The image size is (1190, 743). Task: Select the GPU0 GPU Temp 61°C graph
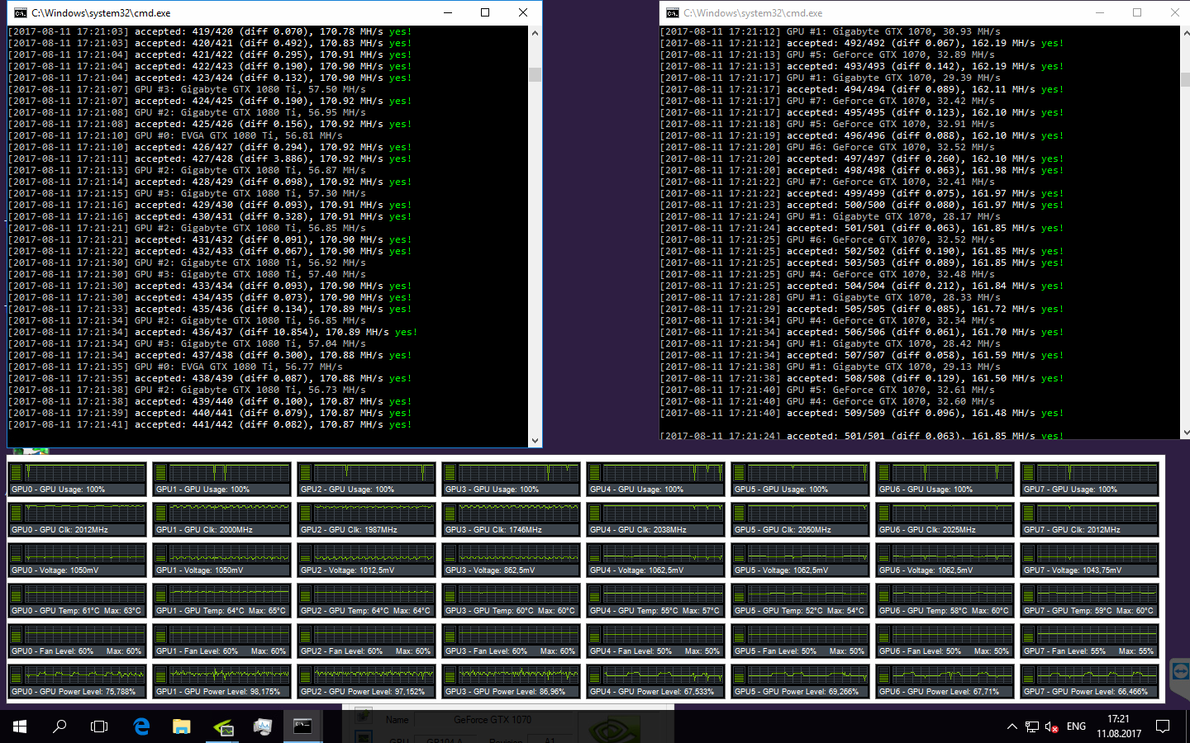[x=78, y=599]
